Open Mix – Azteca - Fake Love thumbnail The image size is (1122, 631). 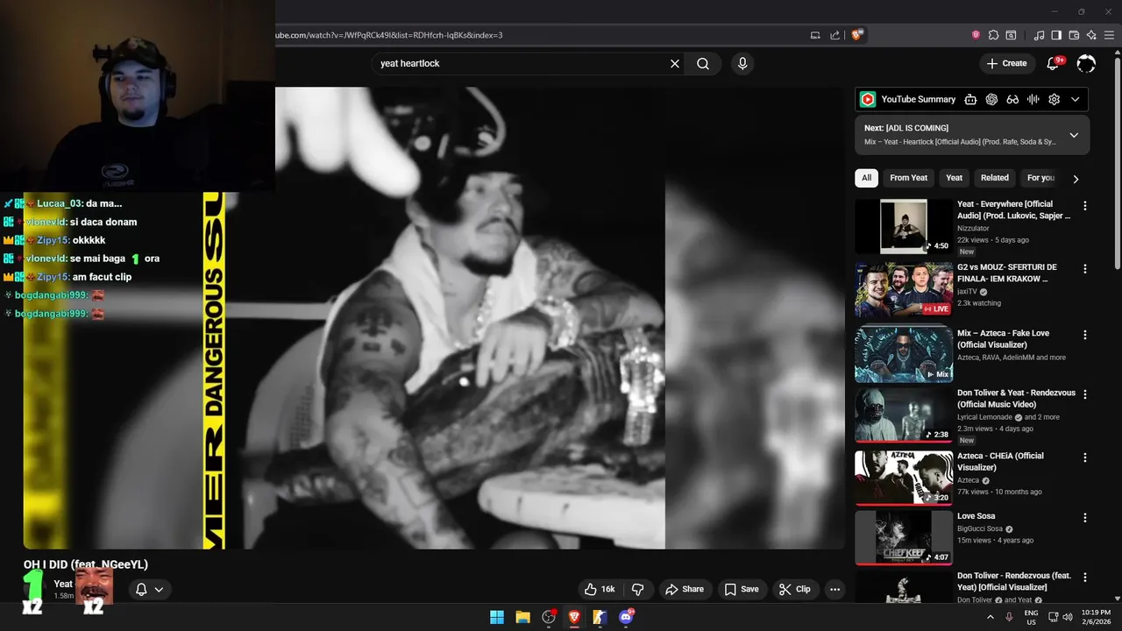(x=904, y=354)
